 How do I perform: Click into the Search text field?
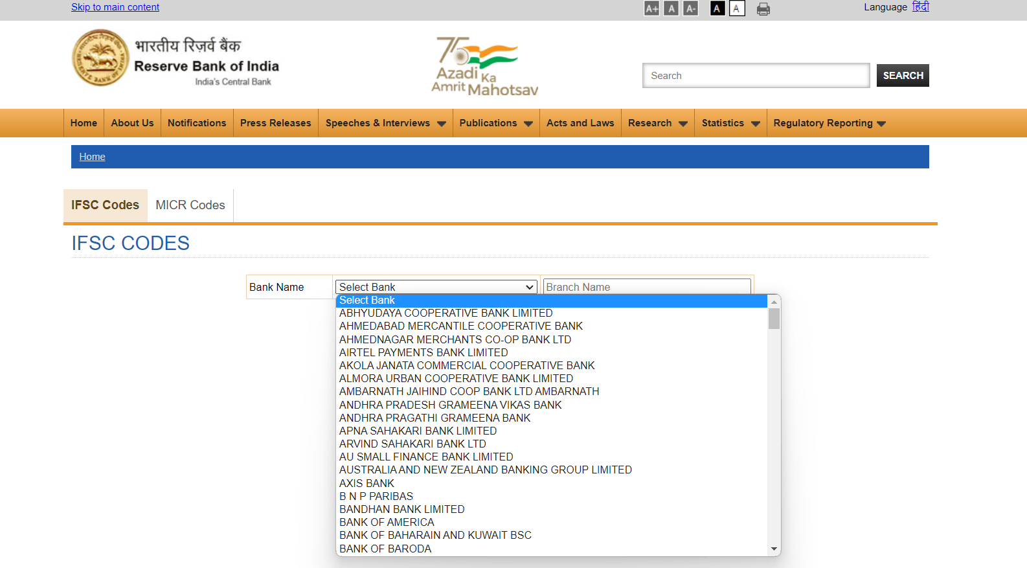(x=756, y=75)
